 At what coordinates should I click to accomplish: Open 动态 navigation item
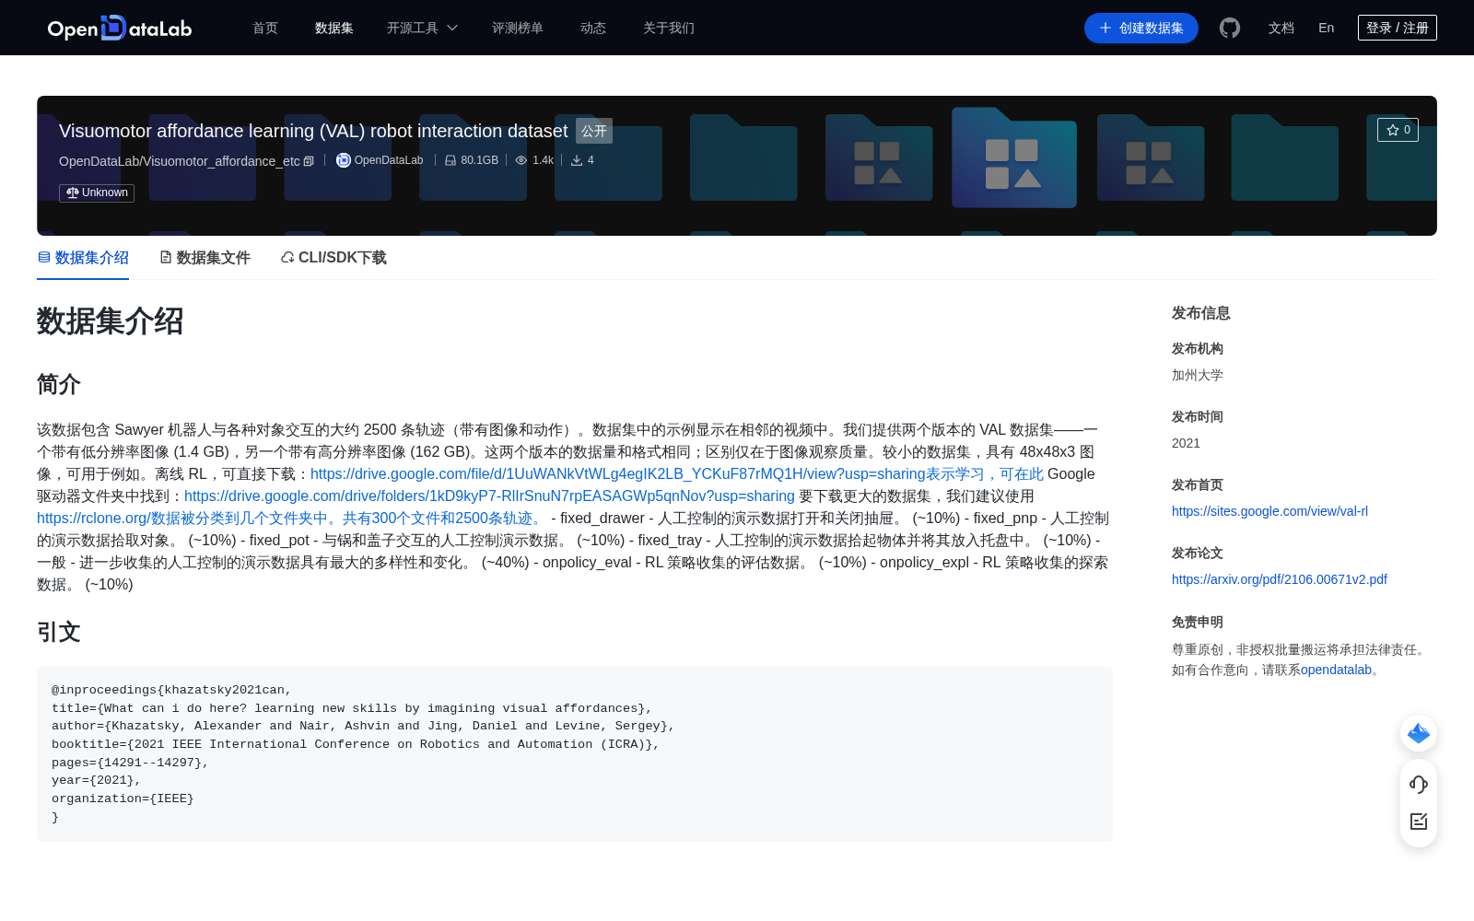click(x=593, y=28)
